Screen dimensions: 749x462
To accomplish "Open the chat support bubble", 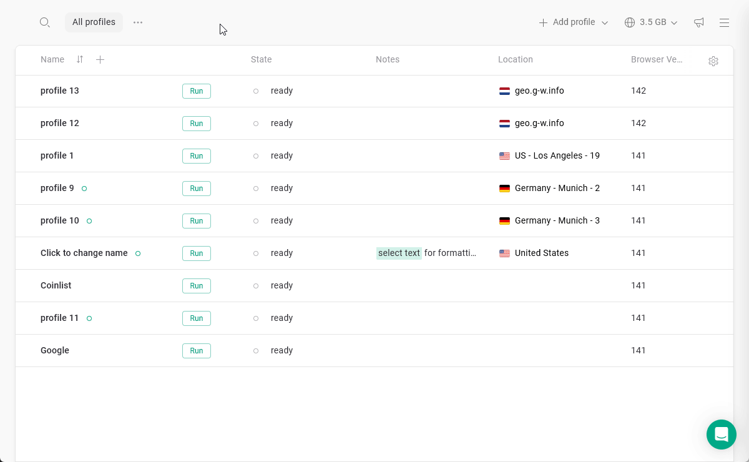I will coord(722,435).
